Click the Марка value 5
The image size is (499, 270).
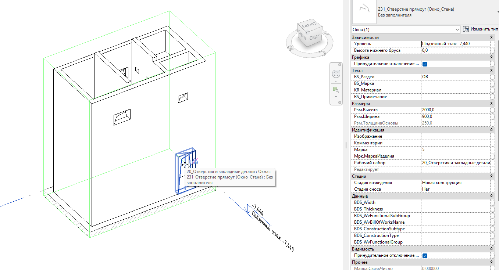tap(456, 150)
